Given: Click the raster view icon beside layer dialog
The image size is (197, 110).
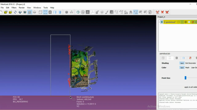Looking at the screenshot, I should [34, 12].
